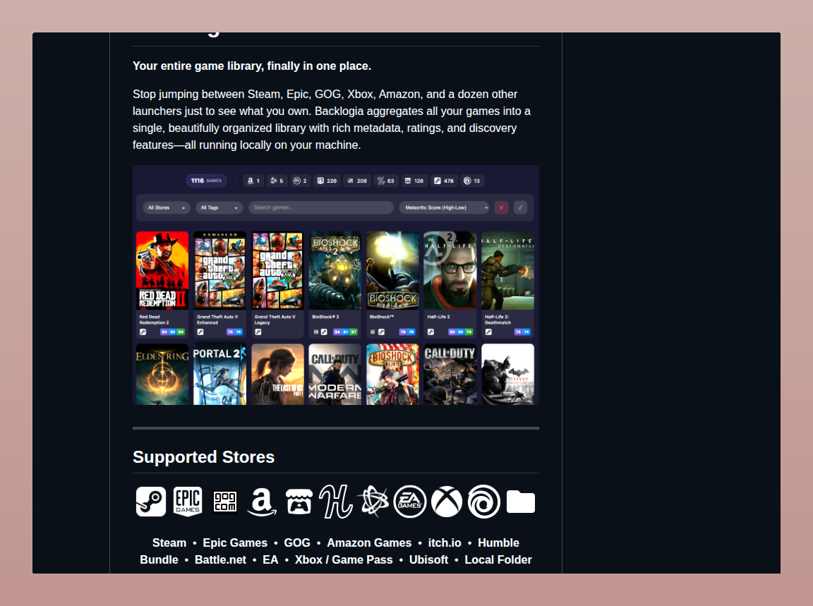Select the Epic chip showing 220 games
The width and height of the screenshot is (813, 606).
click(x=327, y=181)
